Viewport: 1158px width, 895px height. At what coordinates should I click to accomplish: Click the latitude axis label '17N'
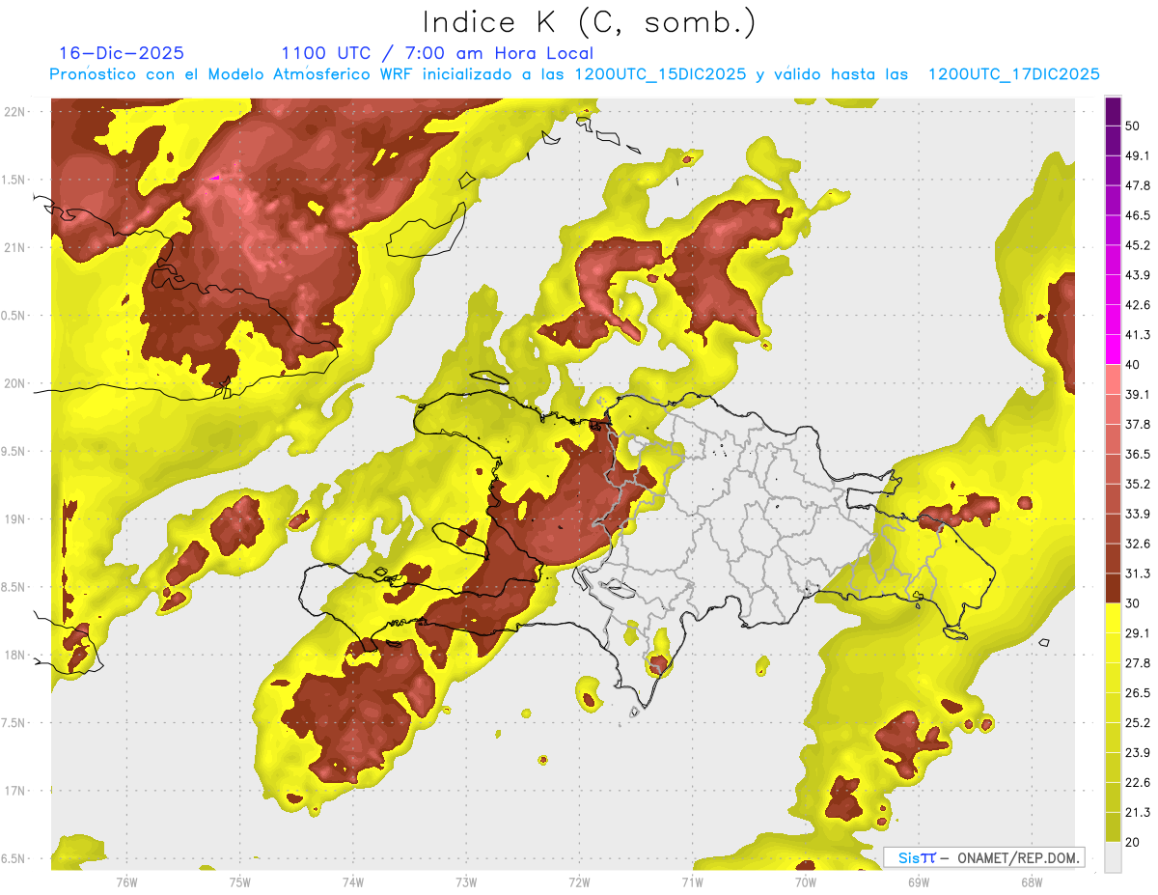point(16,792)
